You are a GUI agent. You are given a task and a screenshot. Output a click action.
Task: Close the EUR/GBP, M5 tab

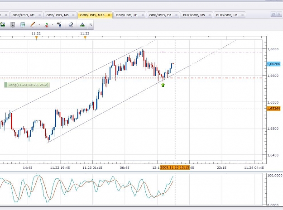click(x=210, y=15)
